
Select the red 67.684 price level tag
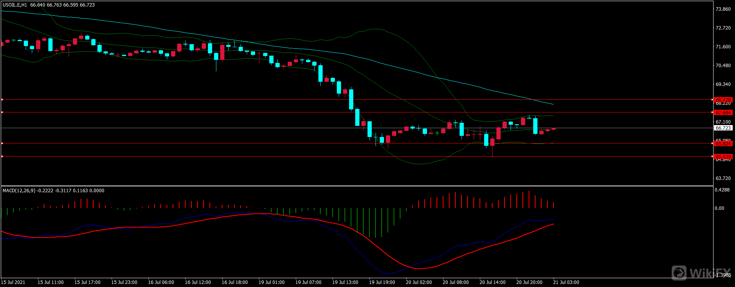point(723,112)
